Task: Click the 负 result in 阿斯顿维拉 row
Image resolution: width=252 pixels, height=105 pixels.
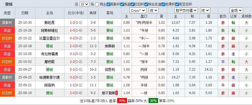Action: point(223,30)
